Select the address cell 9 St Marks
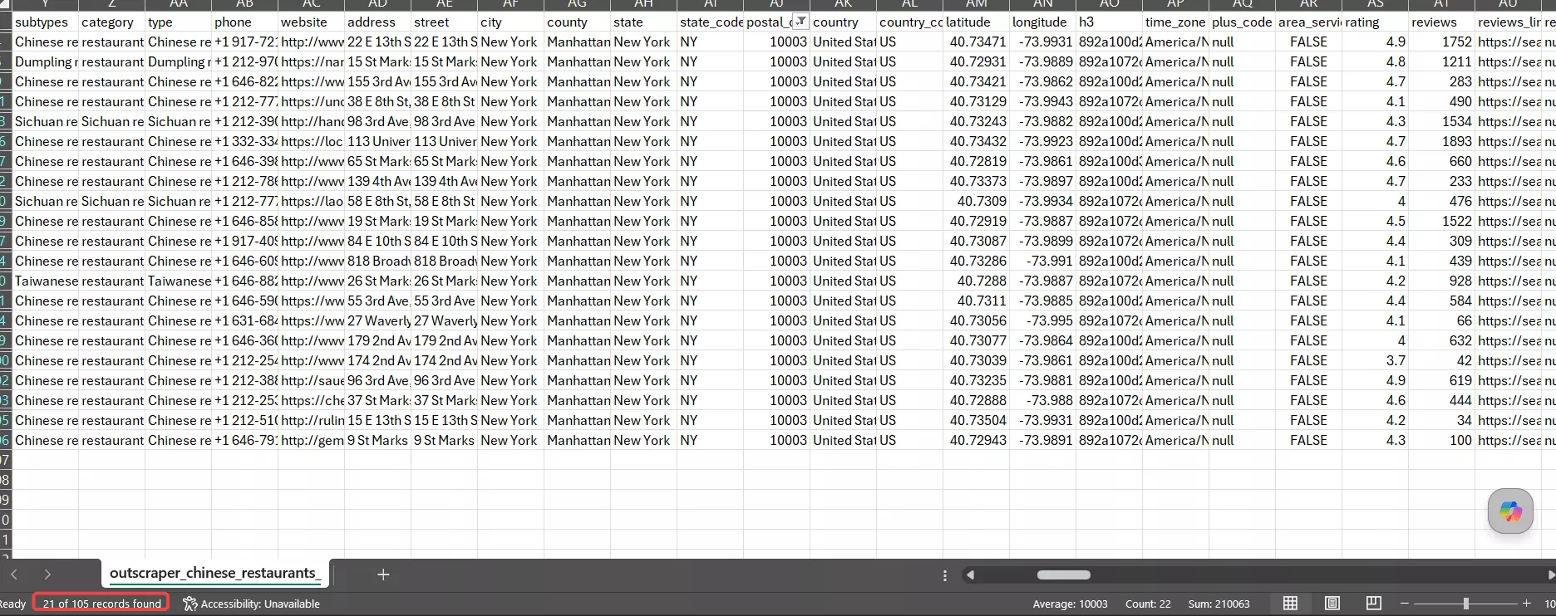 tap(377, 440)
